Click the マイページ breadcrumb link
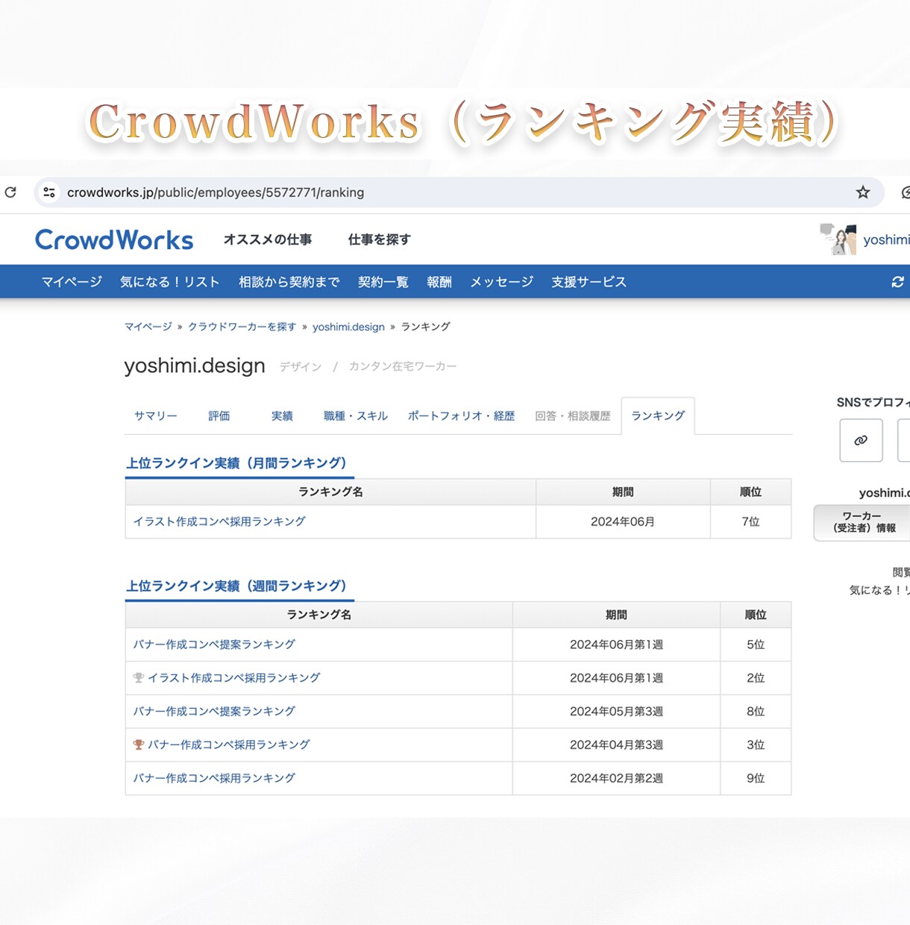The image size is (910, 925). (148, 327)
